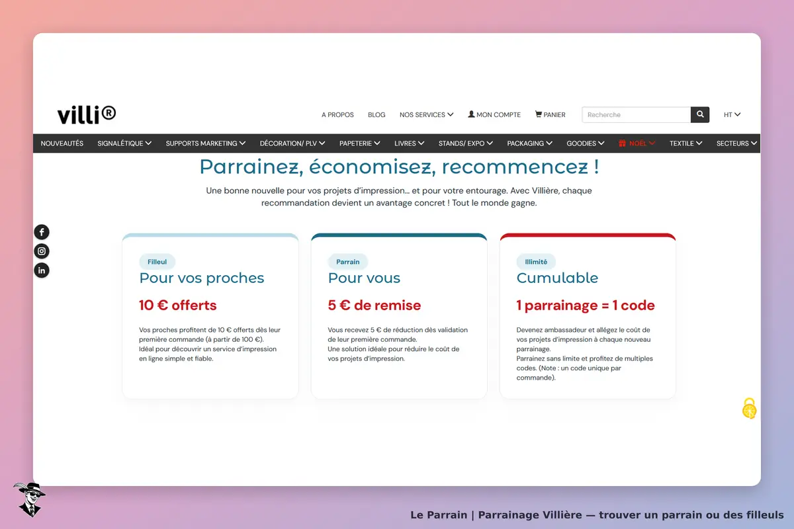
Task: Expand the Livres menu
Action: coord(410,143)
